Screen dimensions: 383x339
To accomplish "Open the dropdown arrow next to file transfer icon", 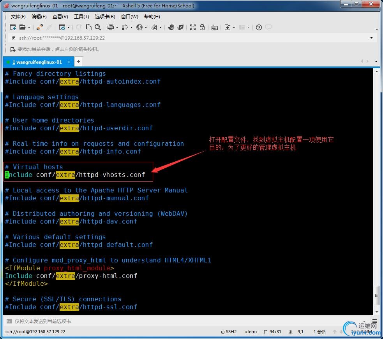I will pos(131,27).
